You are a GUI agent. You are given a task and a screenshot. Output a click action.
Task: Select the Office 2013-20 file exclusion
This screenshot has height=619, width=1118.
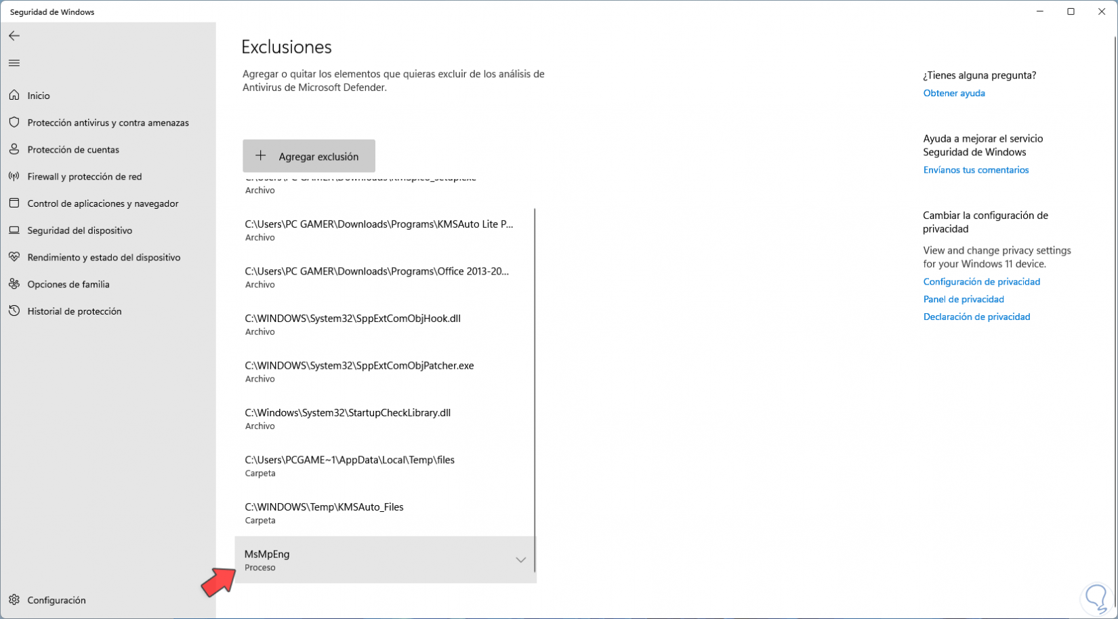384,277
